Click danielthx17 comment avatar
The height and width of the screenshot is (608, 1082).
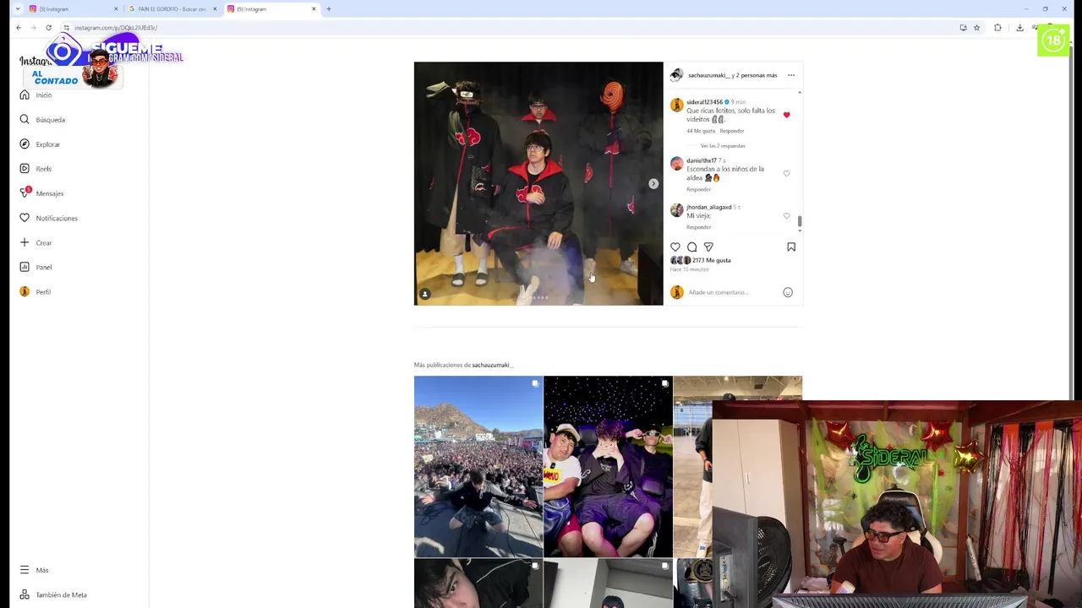coord(676,164)
